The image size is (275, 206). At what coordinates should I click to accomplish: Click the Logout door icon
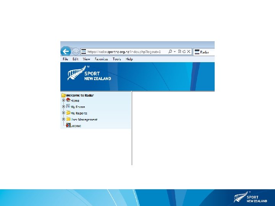pyautogui.click(x=68, y=125)
